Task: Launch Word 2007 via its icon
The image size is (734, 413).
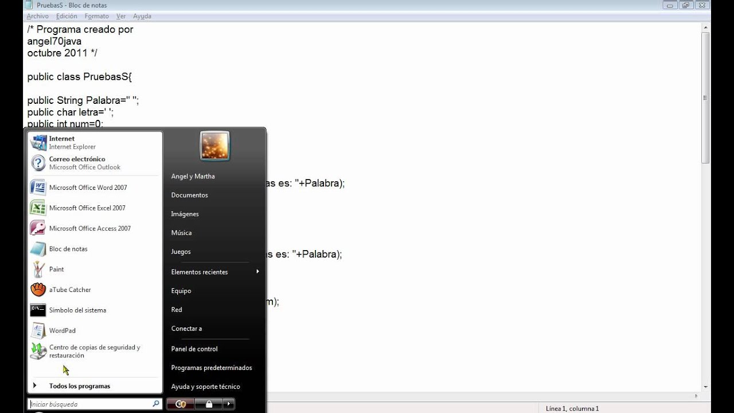Action: 38,188
